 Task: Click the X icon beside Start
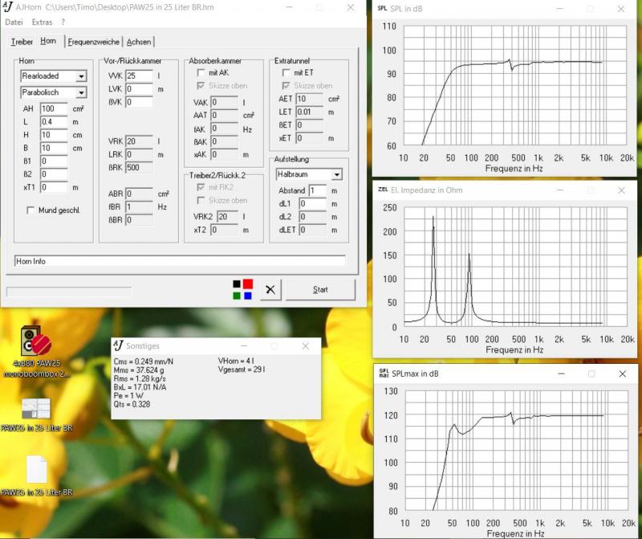[270, 290]
